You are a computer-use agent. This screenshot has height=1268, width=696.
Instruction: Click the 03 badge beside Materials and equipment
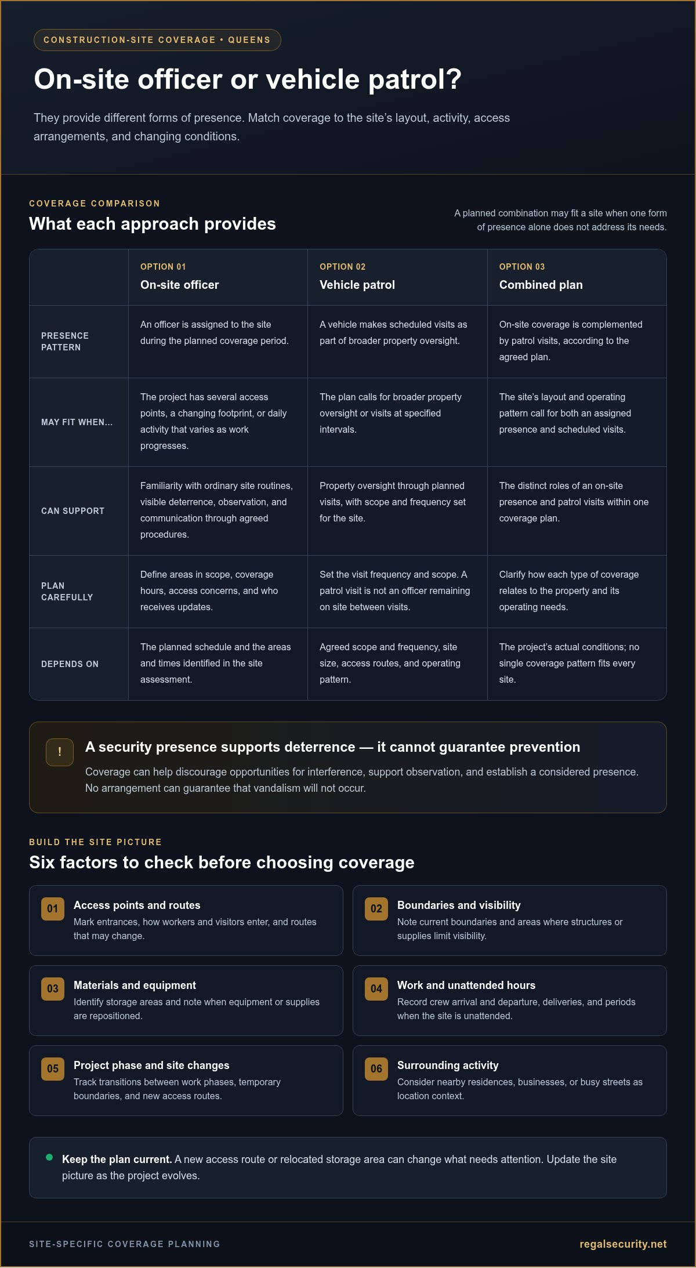pos(53,989)
